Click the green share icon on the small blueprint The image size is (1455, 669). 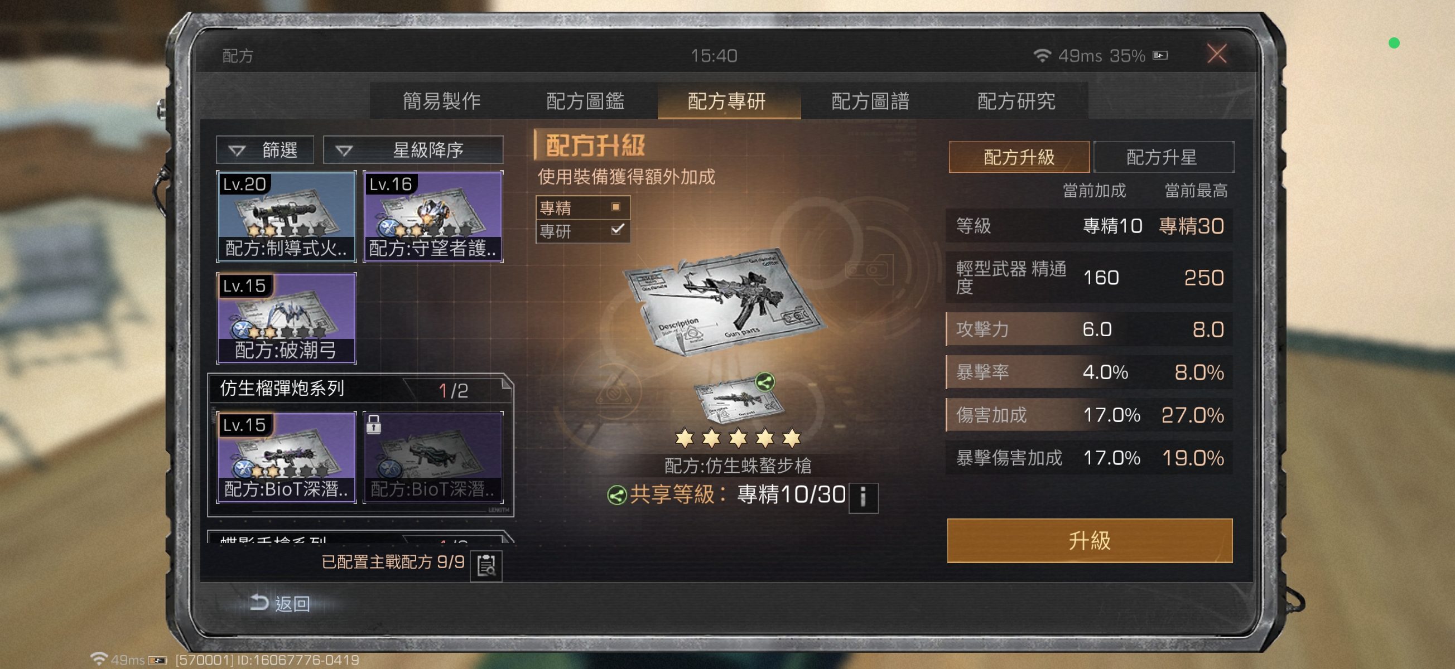765,382
